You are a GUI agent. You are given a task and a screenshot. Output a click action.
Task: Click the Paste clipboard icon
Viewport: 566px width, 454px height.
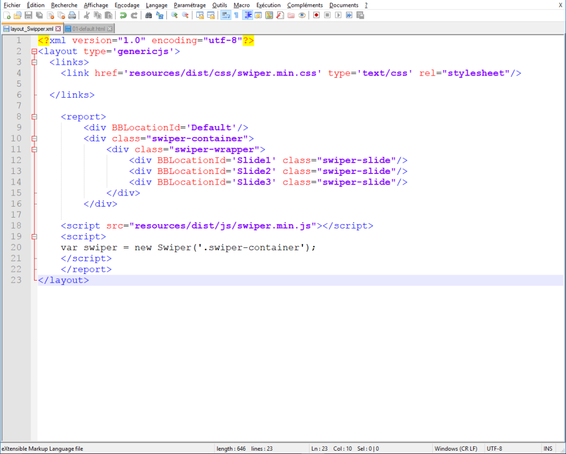[x=108, y=15]
